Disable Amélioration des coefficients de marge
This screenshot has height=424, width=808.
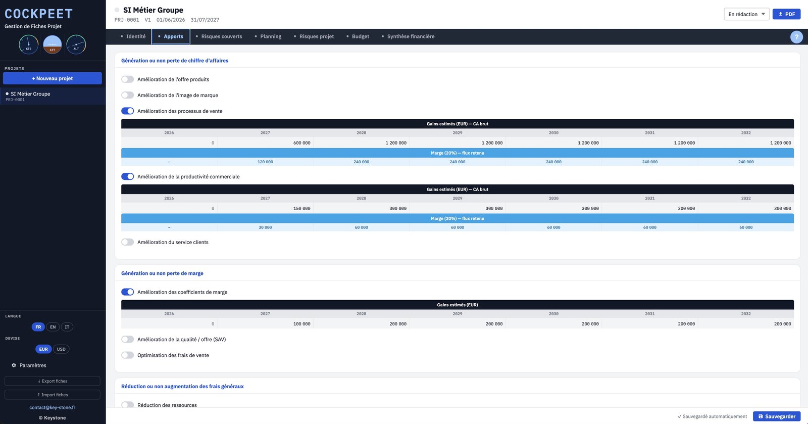point(128,292)
